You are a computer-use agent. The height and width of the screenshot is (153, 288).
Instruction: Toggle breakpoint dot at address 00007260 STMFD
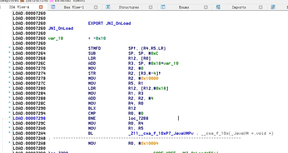[x=10, y=47]
